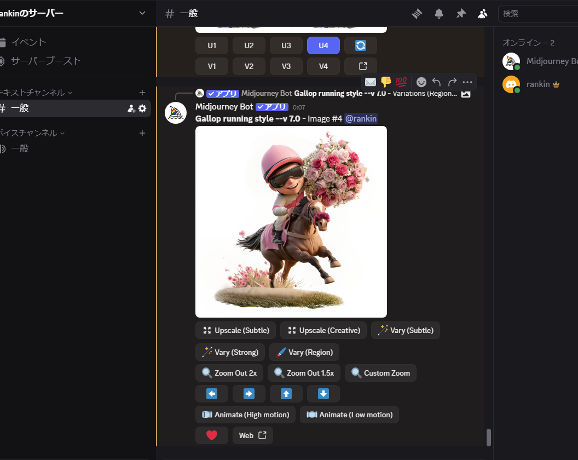Screen dimensions: 578x460
Task: Open the generated jockey image thumbnail
Action: [x=291, y=222]
